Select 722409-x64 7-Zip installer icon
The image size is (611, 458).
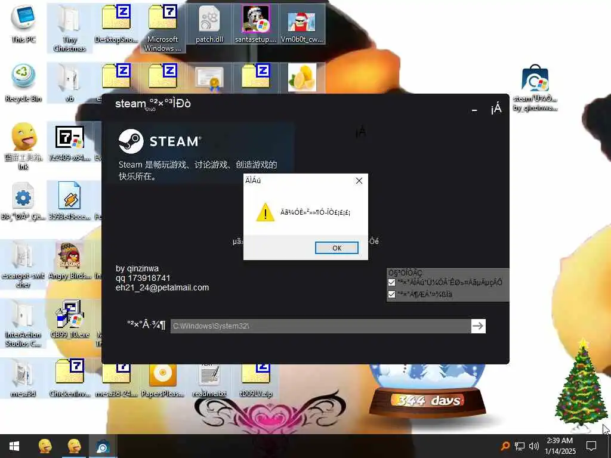(69, 142)
